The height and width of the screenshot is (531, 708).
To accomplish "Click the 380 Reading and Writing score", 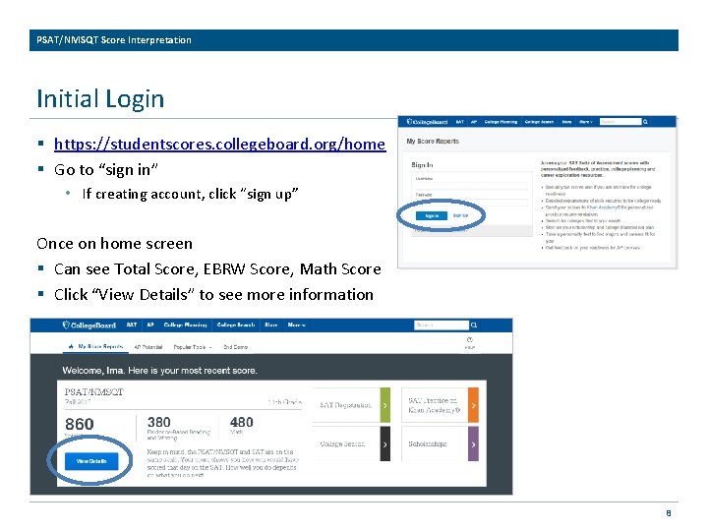I will tap(159, 422).
